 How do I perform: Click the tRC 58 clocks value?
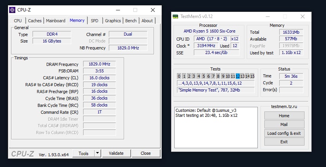tap(99, 105)
